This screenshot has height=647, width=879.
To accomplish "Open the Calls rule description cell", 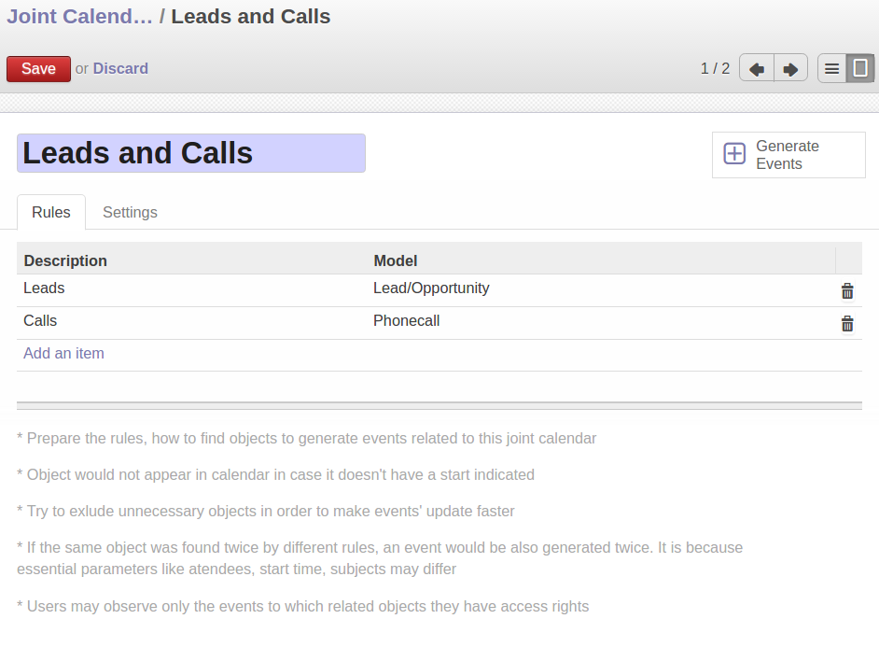I will pyautogui.click(x=40, y=321).
